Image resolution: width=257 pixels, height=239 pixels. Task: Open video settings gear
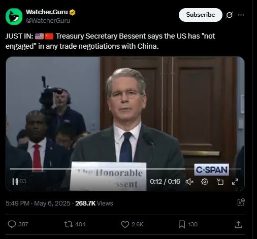point(205,182)
